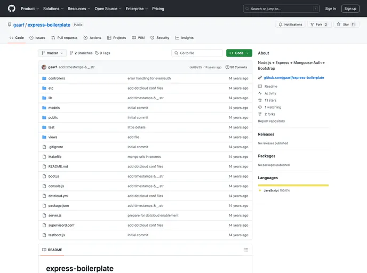Open the .gitignore file
Screen dimensions: 367x273
click(x=55, y=147)
